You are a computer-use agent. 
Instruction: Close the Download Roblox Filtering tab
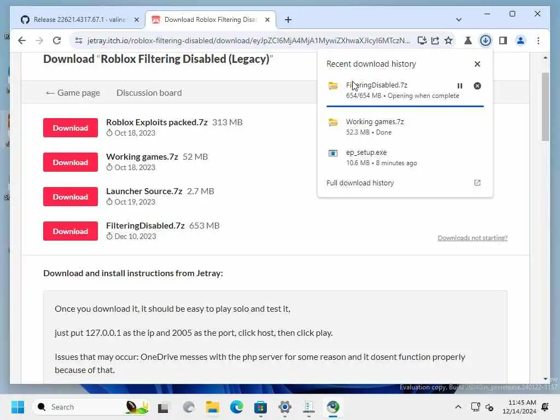tap(267, 20)
